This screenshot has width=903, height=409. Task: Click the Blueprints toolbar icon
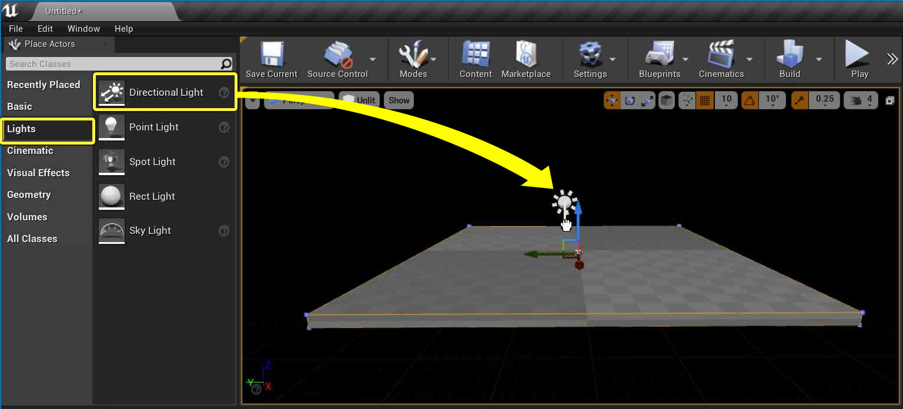659,55
